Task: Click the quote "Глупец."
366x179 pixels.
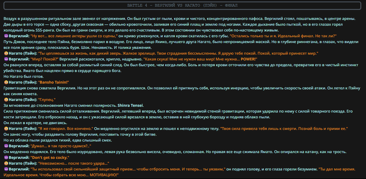Action: [x=47, y=100]
